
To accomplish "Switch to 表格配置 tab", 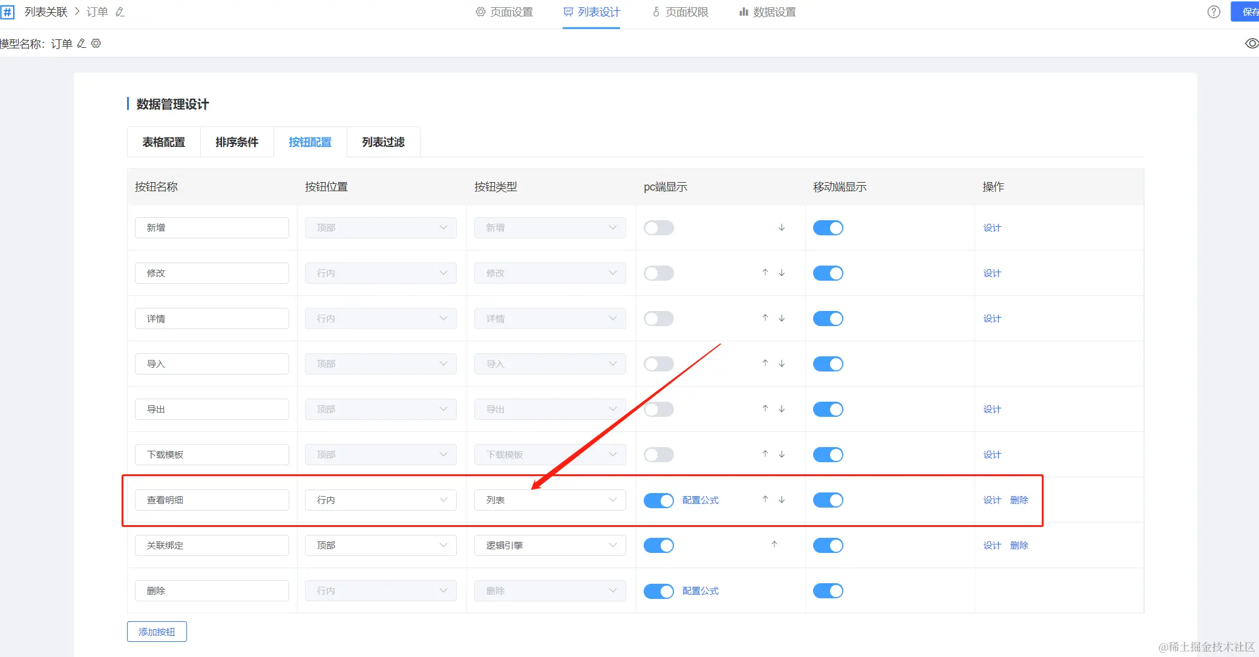I will click(x=164, y=142).
